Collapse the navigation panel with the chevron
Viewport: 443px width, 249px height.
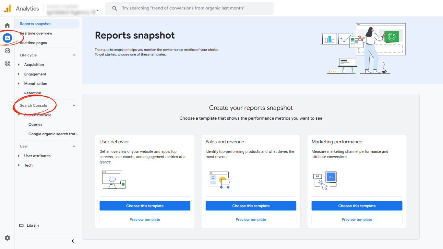tap(73, 241)
